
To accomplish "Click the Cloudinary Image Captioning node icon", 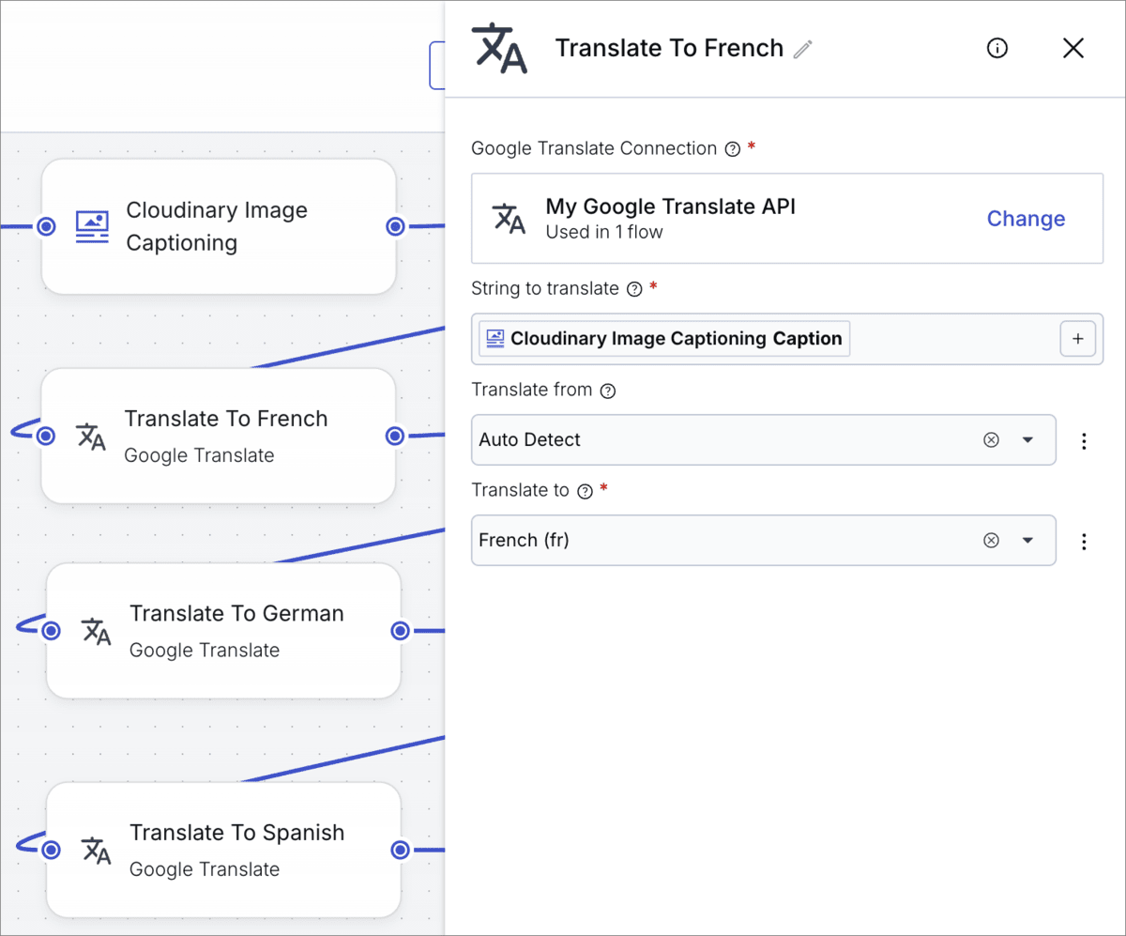I will [x=92, y=226].
